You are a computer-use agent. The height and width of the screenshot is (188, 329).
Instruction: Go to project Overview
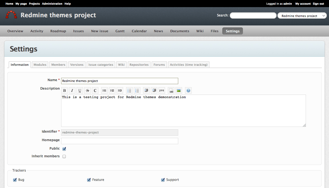15,31
